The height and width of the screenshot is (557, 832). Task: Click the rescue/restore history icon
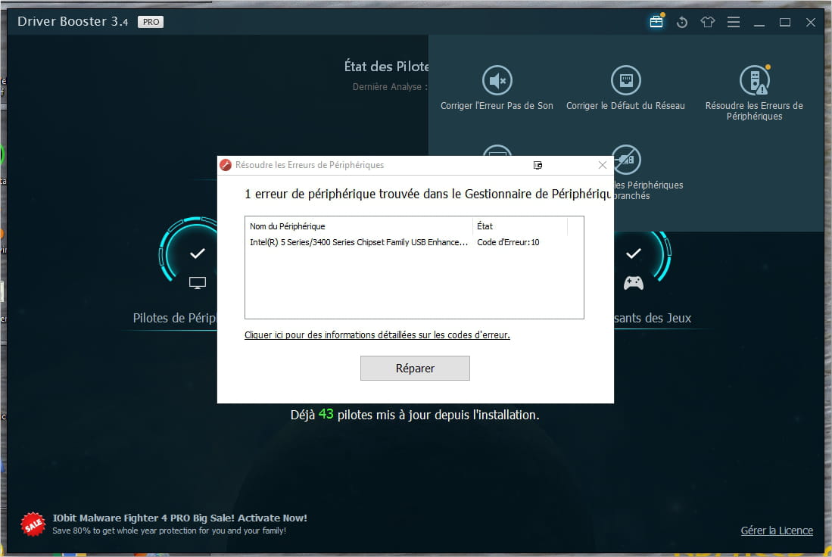682,22
